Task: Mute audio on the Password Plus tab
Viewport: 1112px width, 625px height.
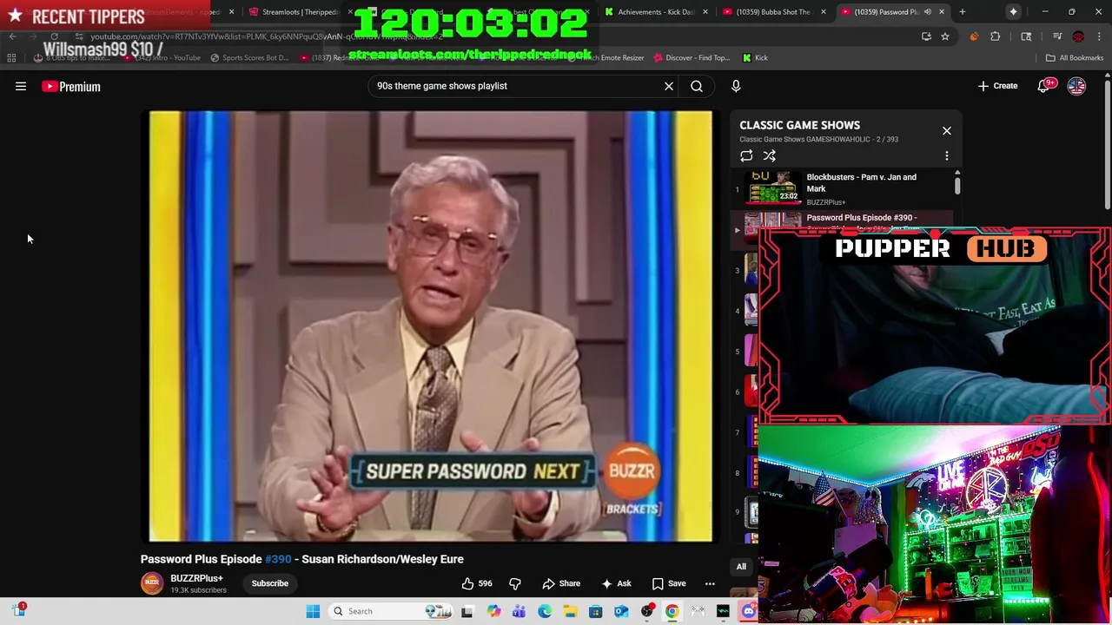Action: (x=928, y=12)
